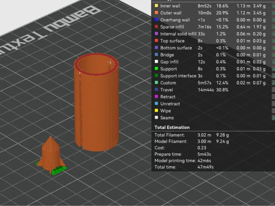Click the dark red Sparse infill swatch
Screen dimensions: 275x206
[156, 27]
